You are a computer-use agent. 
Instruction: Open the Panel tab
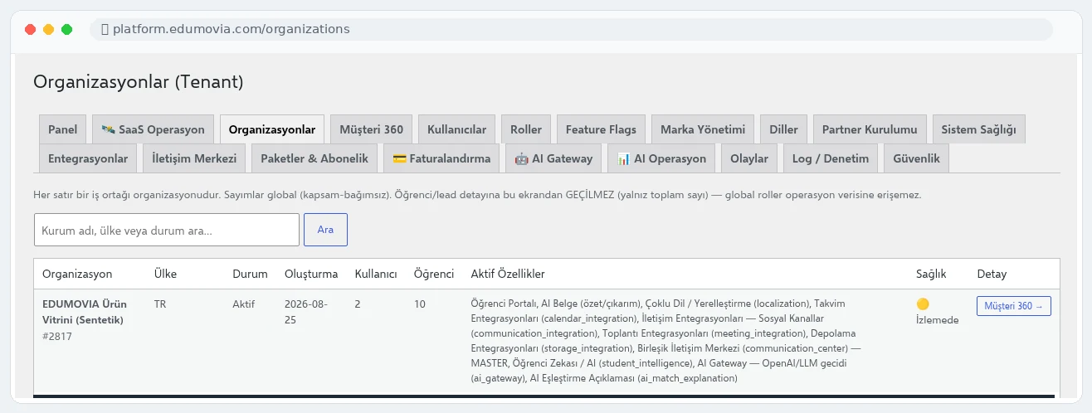pyautogui.click(x=63, y=129)
